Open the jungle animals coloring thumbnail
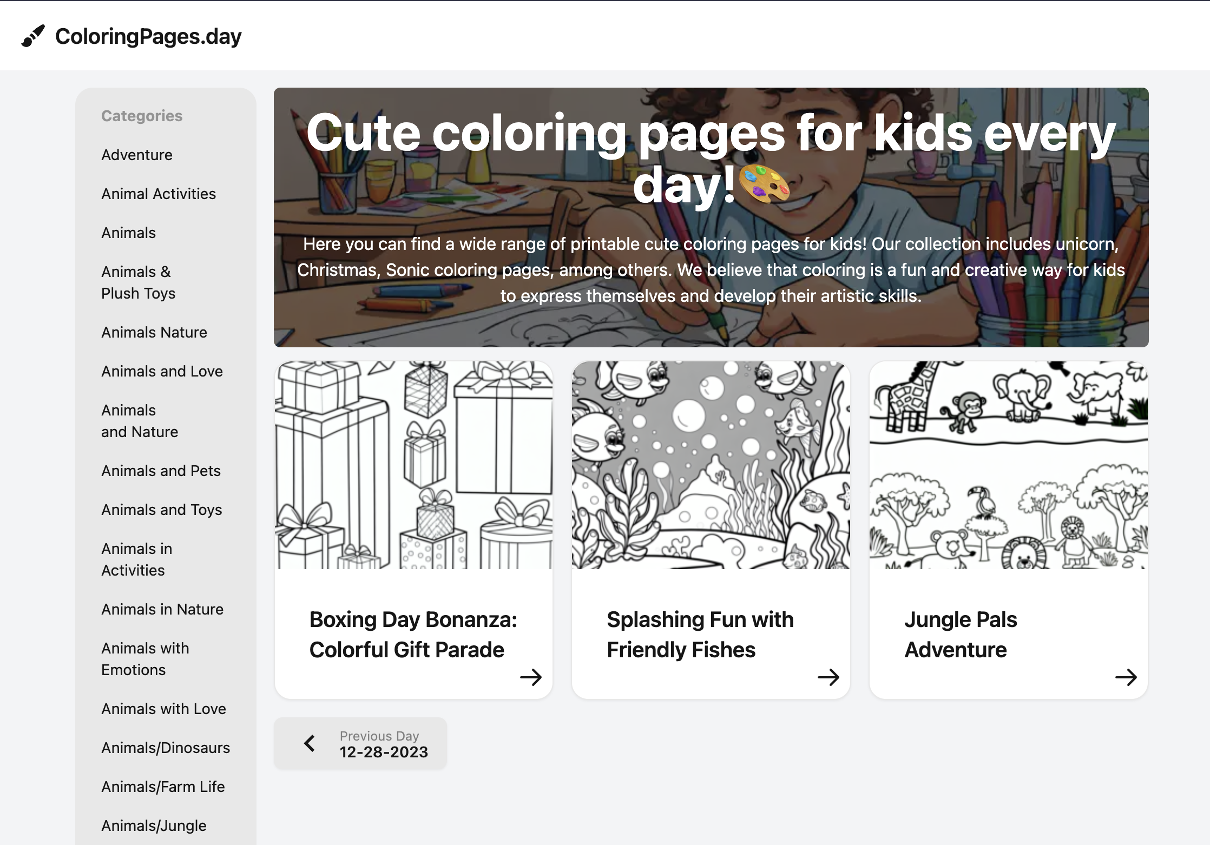The height and width of the screenshot is (845, 1210). pos(1008,465)
